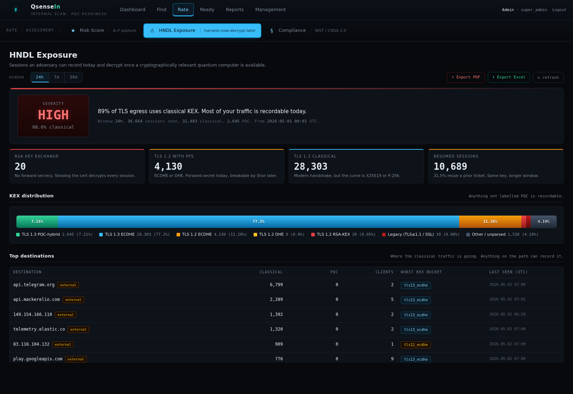Click the HIGH severity box
This screenshot has height=394, width=573.
pyautogui.click(x=53, y=116)
